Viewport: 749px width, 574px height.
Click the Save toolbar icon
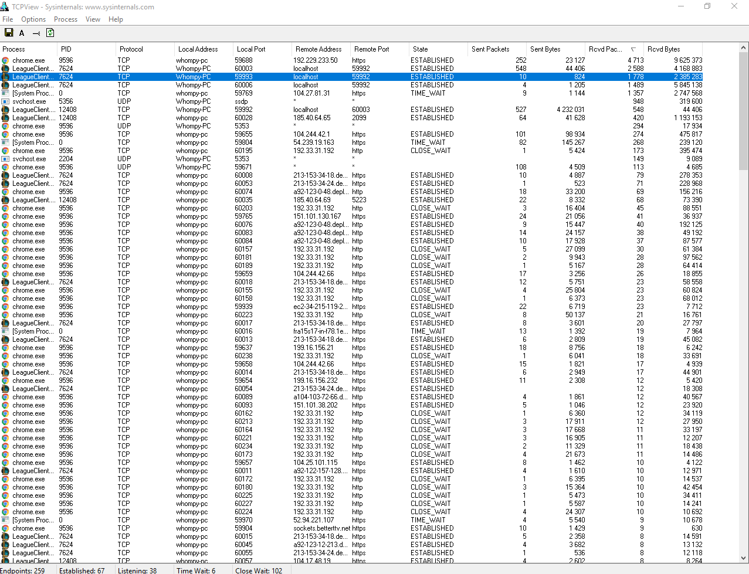tap(9, 33)
